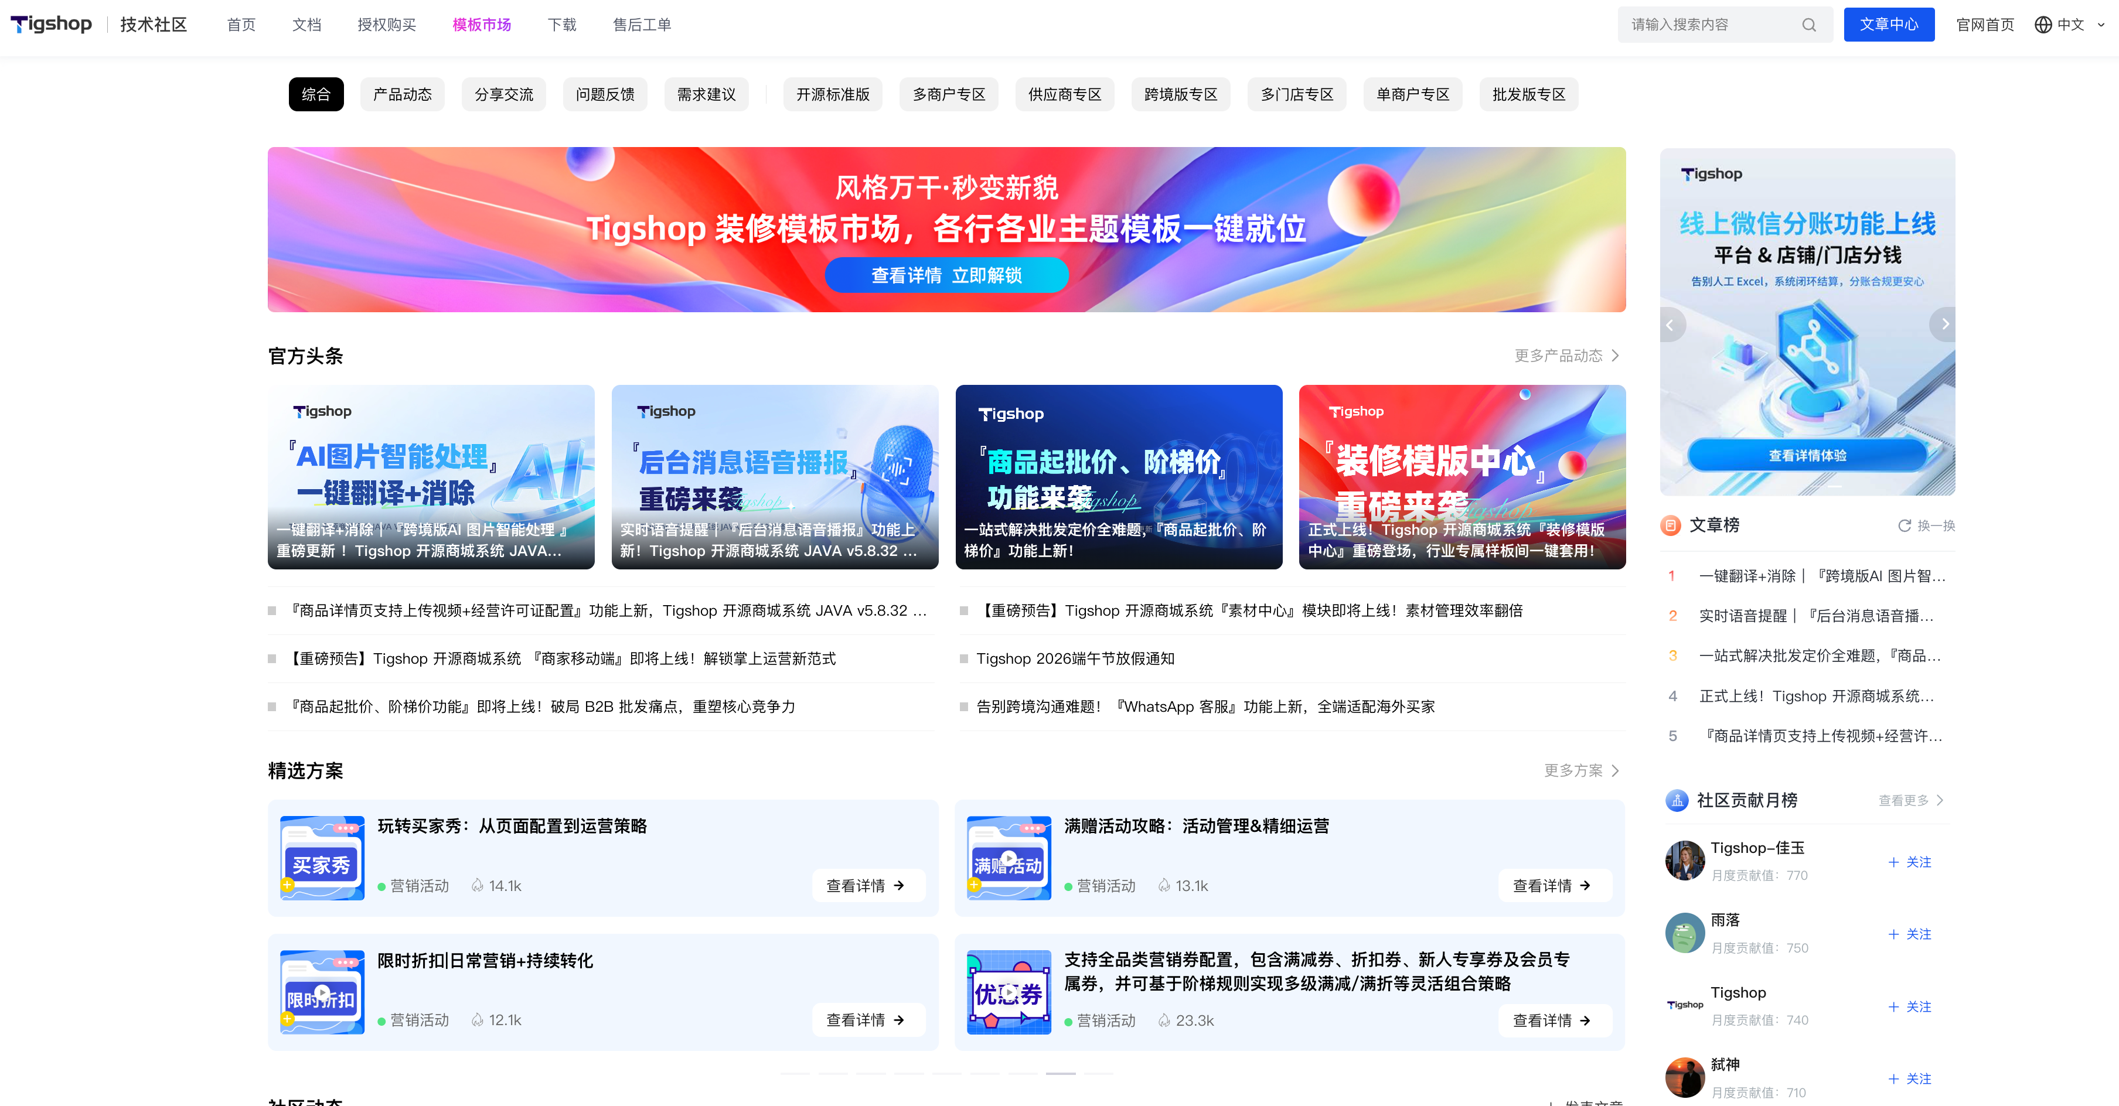Select the 多门店专区 tab

pyautogui.click(x=1296, y=94)
